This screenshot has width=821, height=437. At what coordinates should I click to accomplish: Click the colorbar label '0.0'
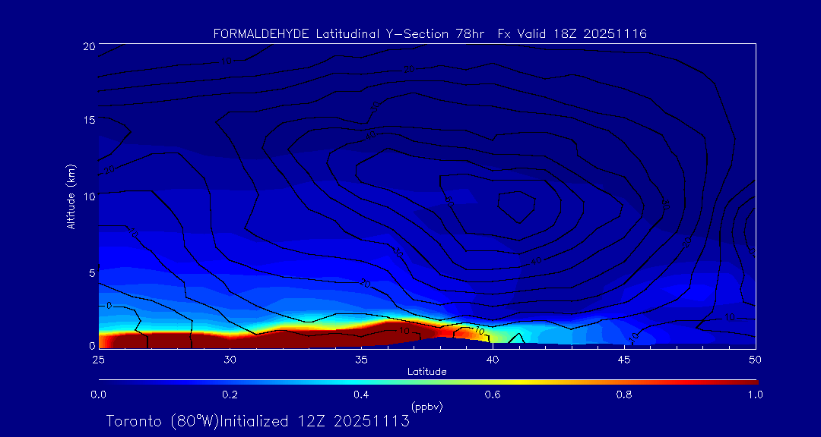98,395
